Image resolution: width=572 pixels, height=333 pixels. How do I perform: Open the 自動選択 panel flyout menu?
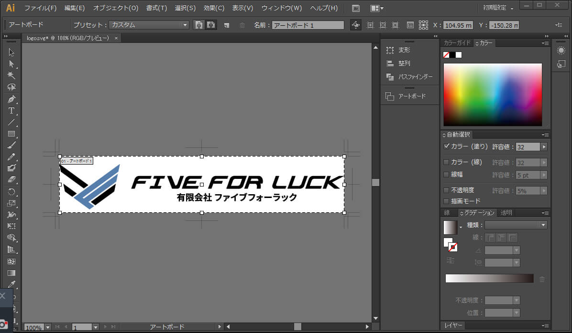coord(545,135)
